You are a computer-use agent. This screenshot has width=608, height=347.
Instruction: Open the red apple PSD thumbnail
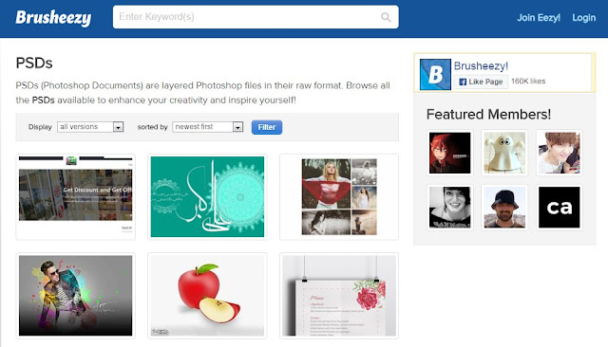(x=207, y=296)
